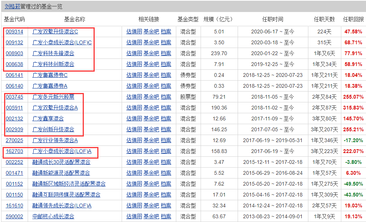The height and width of the screenshot is (222, 366).
Task: Open fund code 006141 link
Action: point(15,75)
